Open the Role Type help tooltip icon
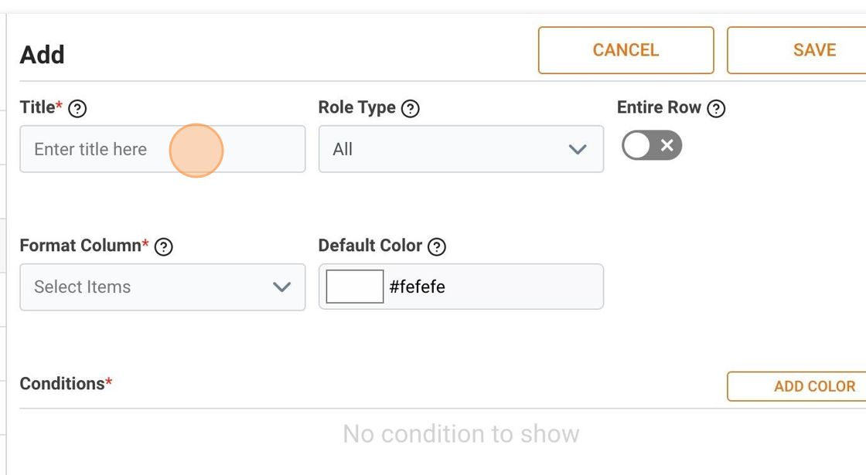The image size is (866, 475). click(411, 109)
